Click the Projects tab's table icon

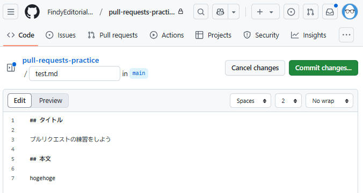tap(199, 35)
